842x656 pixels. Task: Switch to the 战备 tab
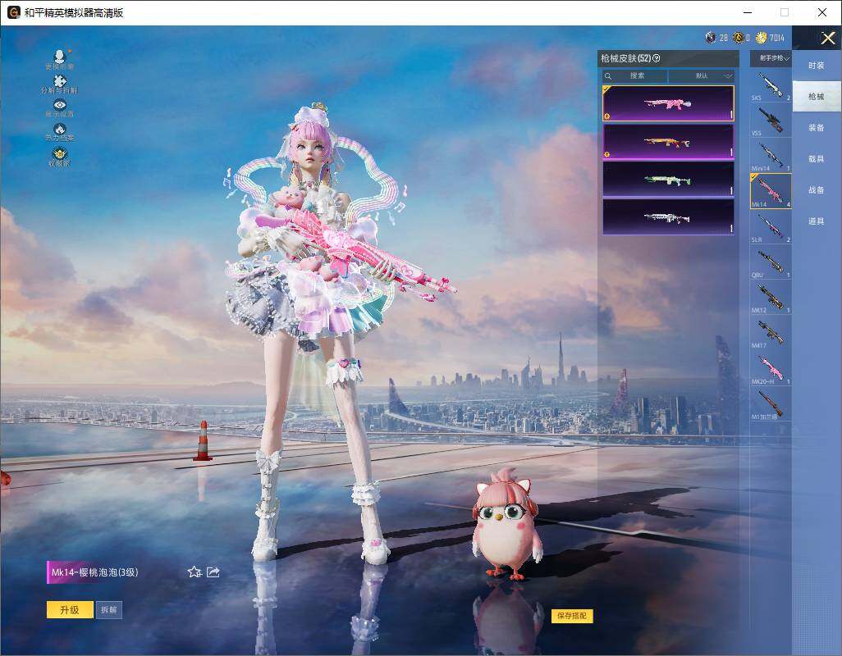point(817,190)
